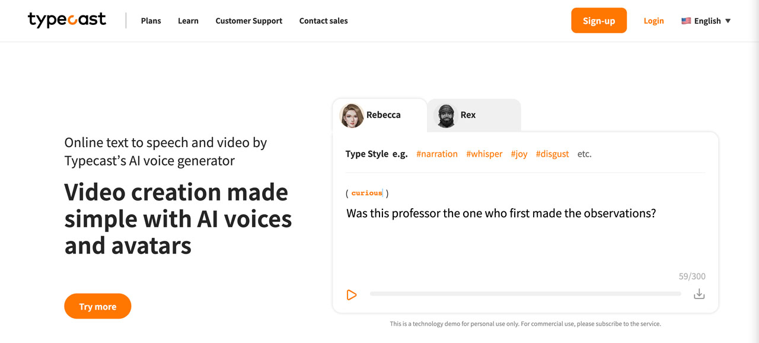The height and width of the screenshot is (343, 759).
Task: Select Rex's avatar thumbnail
Action: click(x=446, y=115)
